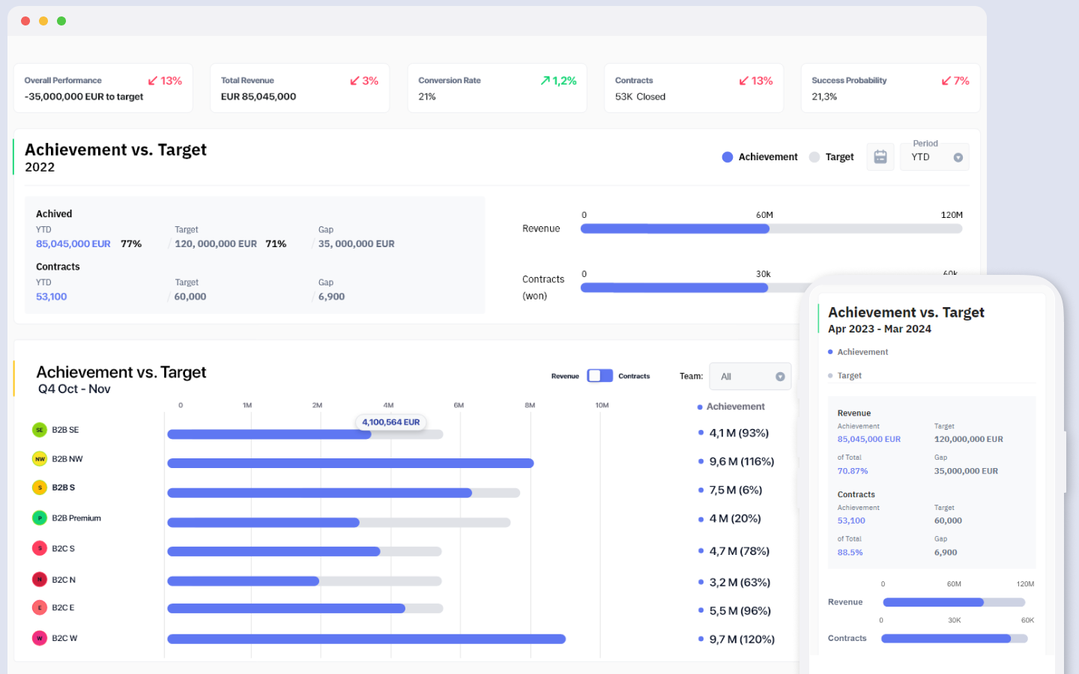
Task: Click the B2B NW achievement bar
Action: [x=351, y=464]
